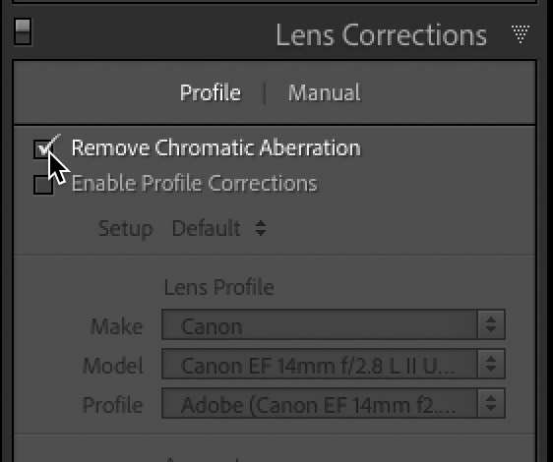
Task: Switch to the Profile tab
Action: coord(211,93)
